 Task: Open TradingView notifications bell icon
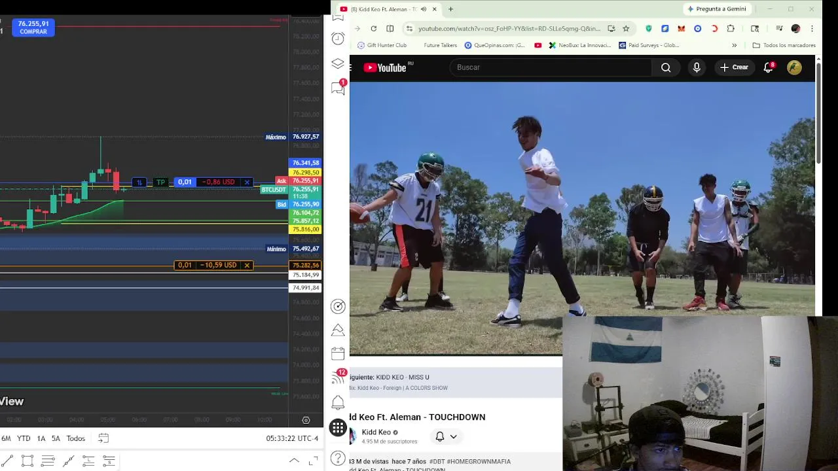pos(338,402)
